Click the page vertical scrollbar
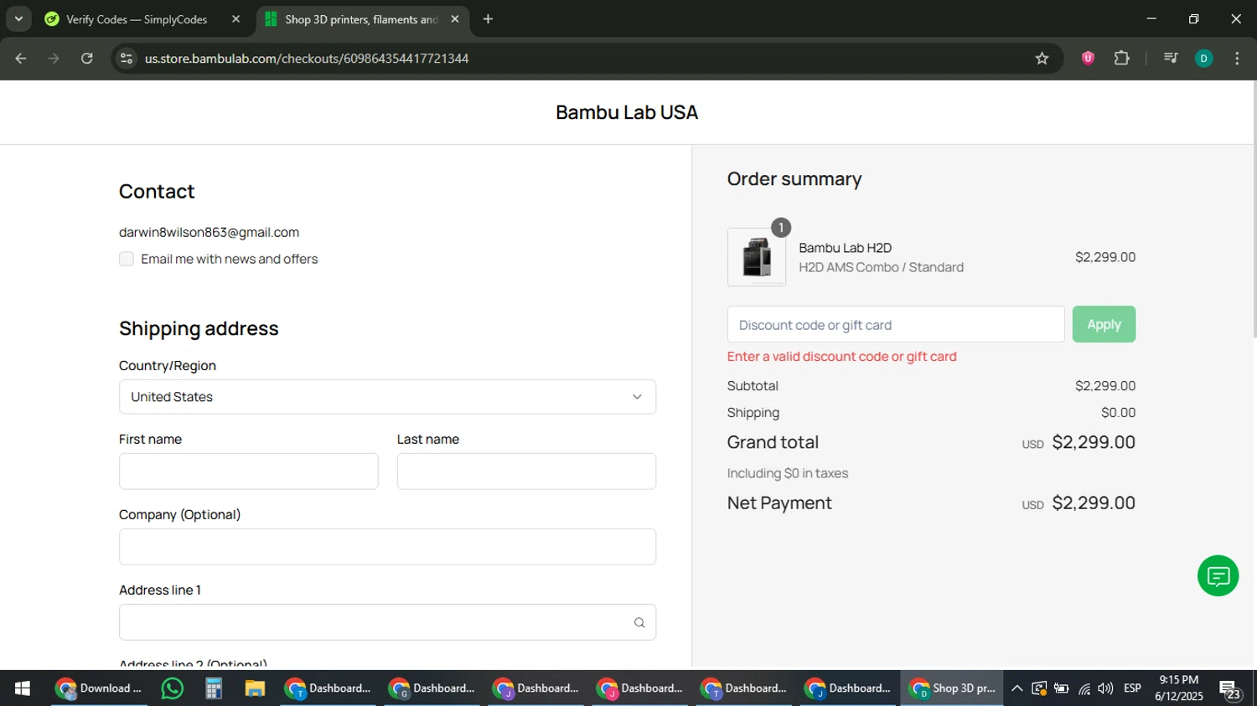The width and height of the screenshot is (1257, 706). pos(1254,209)
